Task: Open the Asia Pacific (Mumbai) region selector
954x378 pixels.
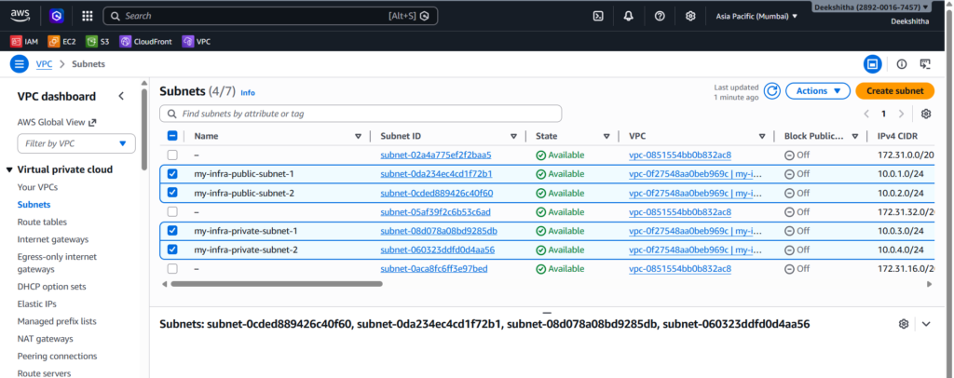Action: click(x=756, y=16)
